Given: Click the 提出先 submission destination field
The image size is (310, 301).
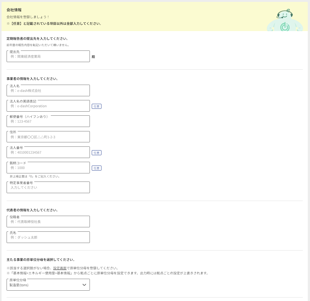Looking at the screenshot, I should (x=48, y=56).
